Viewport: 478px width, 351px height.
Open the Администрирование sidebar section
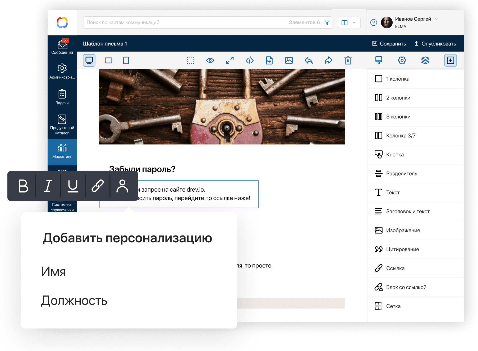[62, 71]
